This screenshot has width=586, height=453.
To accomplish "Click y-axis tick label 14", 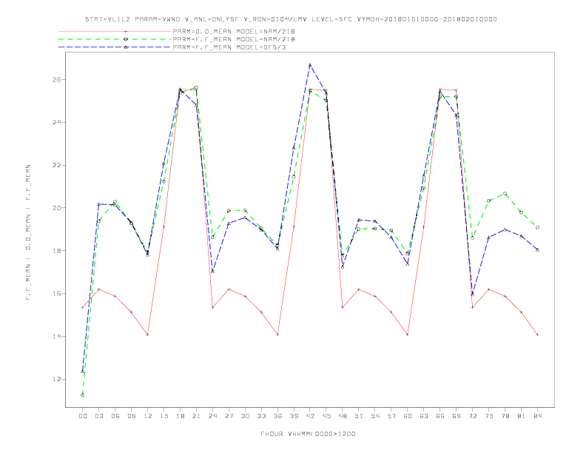I will pyautogui.click(x=57, y=336).
